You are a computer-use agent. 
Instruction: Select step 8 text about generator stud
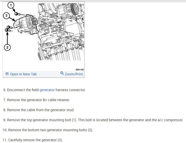[x=39, y=110]
